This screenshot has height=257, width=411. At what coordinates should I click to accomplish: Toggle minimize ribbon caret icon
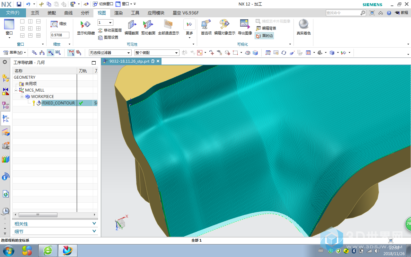[380, 13]
